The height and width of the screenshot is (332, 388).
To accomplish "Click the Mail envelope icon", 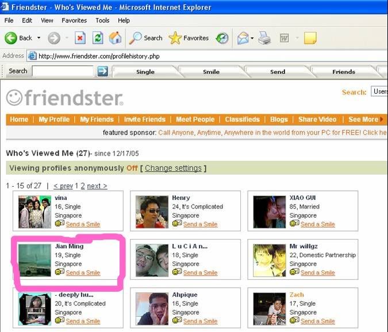I will coord(243,38).
